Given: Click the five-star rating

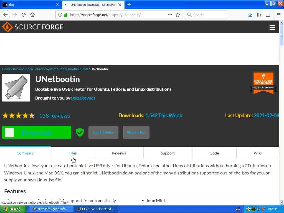Looking at the screenshot, I should [19, 116].
